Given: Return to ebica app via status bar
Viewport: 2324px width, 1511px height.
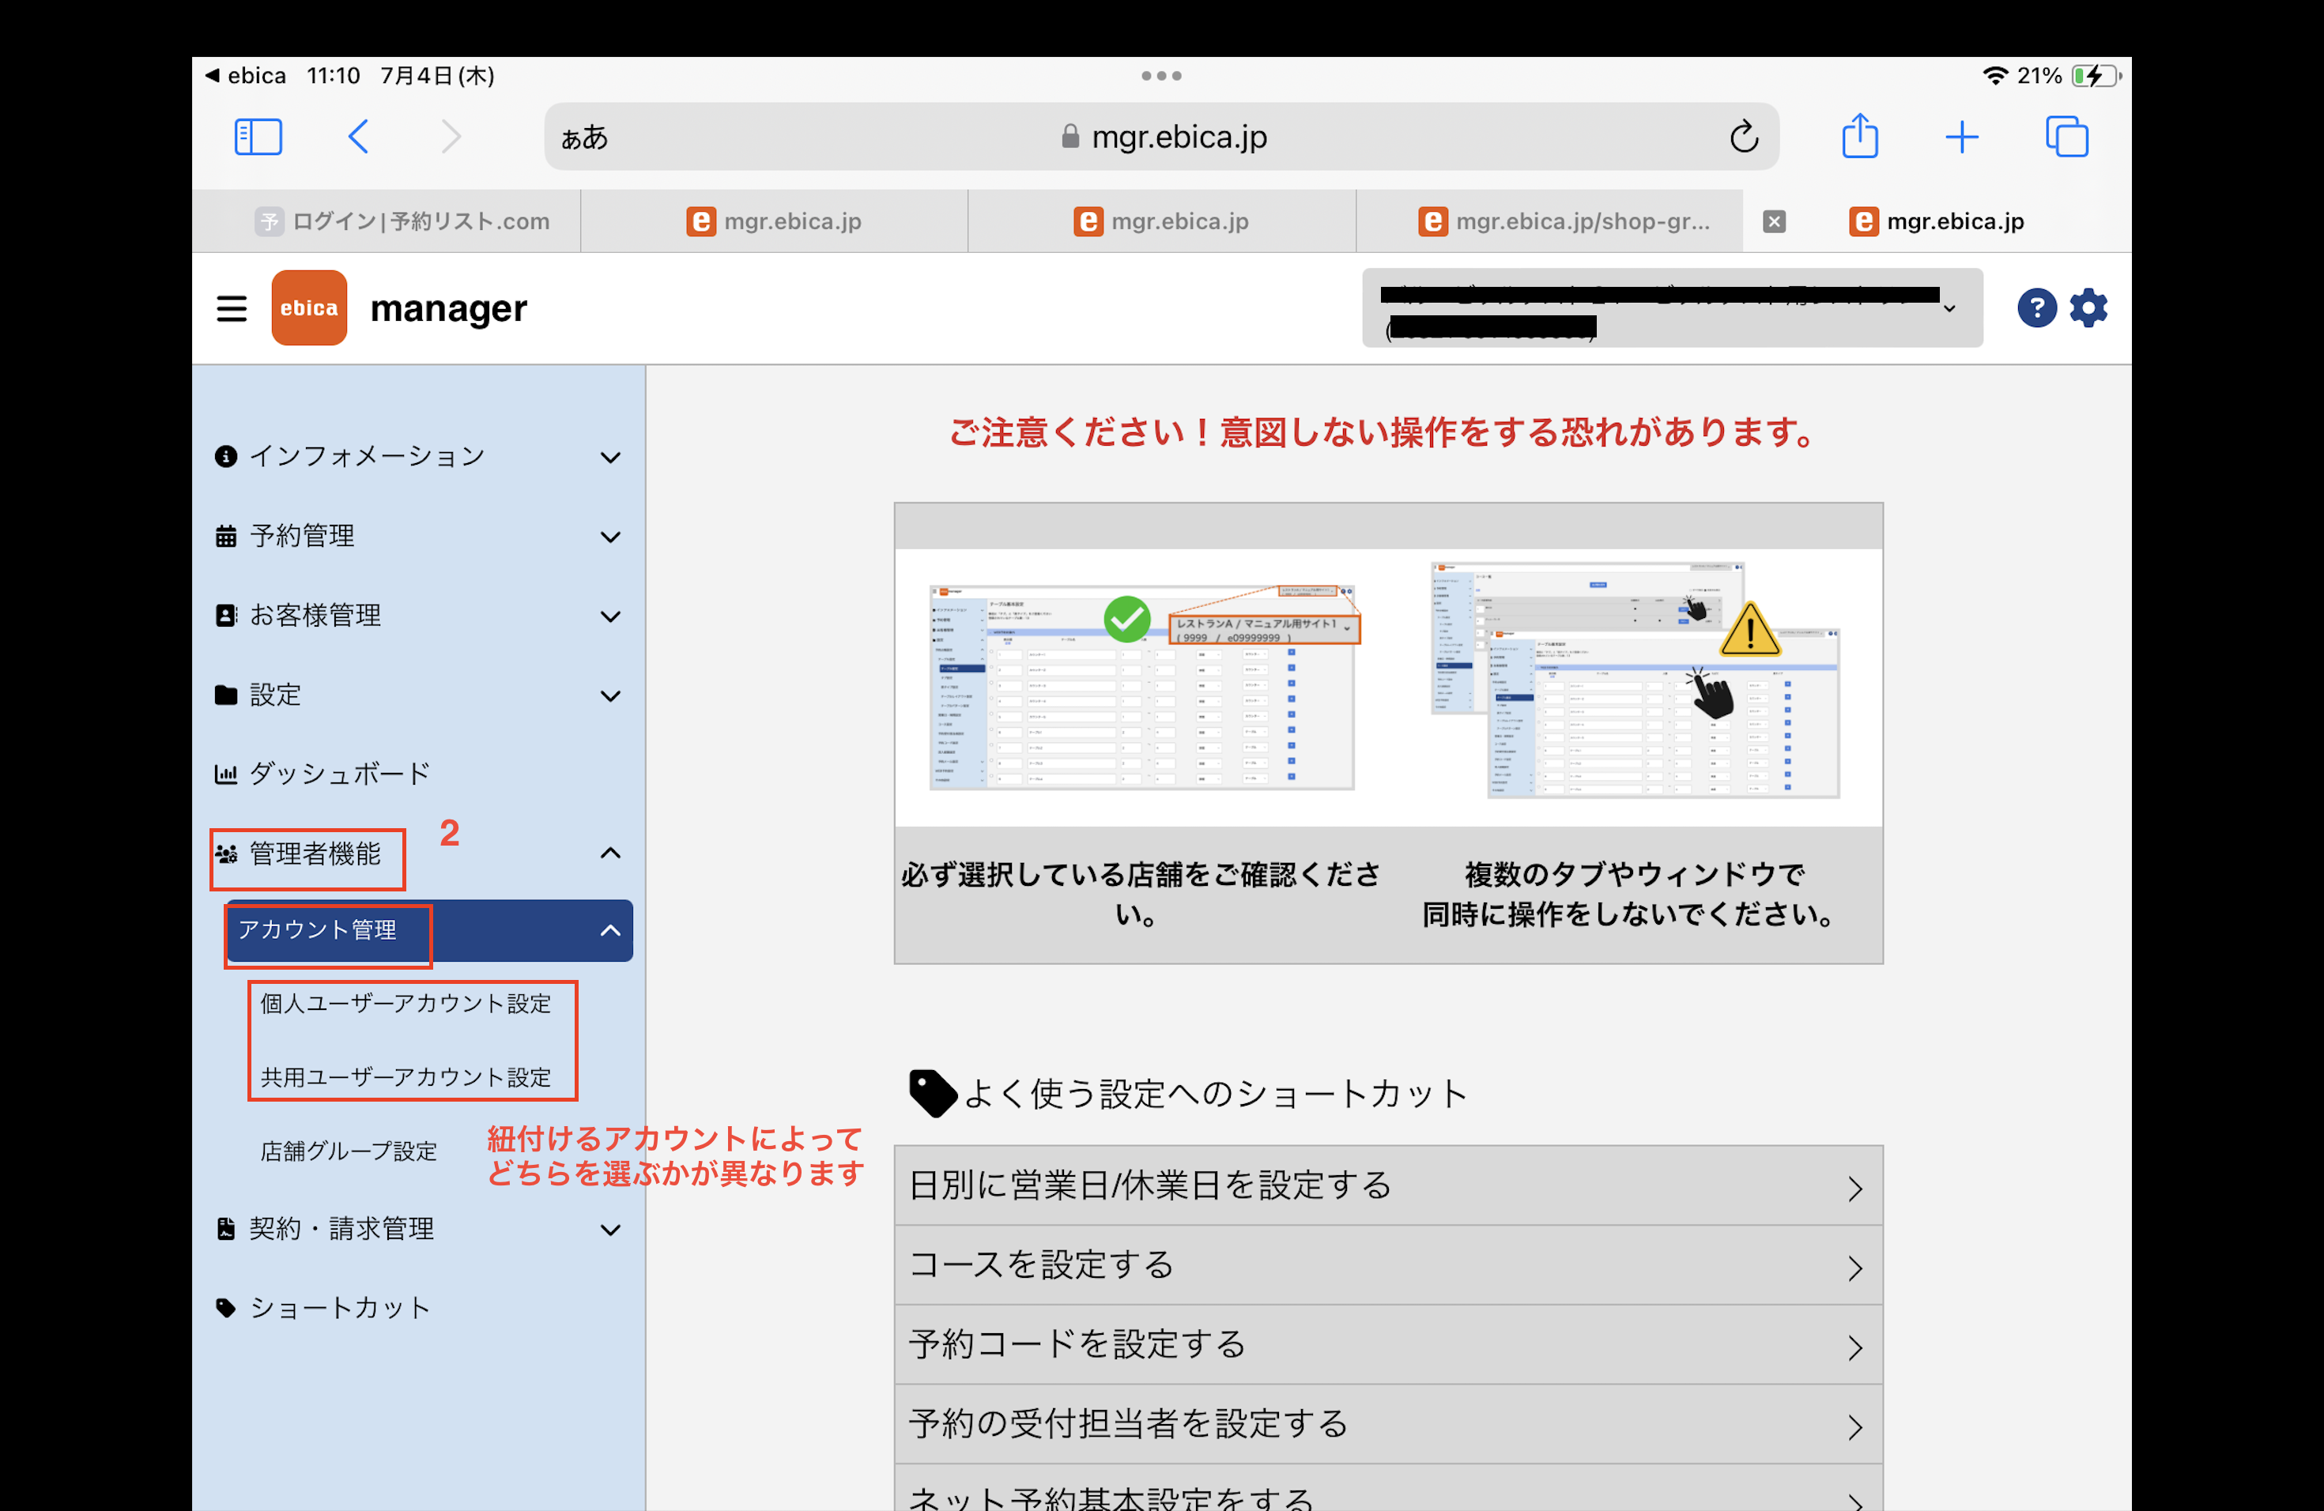Looking at the screenshot, I should tap(245, 76).
